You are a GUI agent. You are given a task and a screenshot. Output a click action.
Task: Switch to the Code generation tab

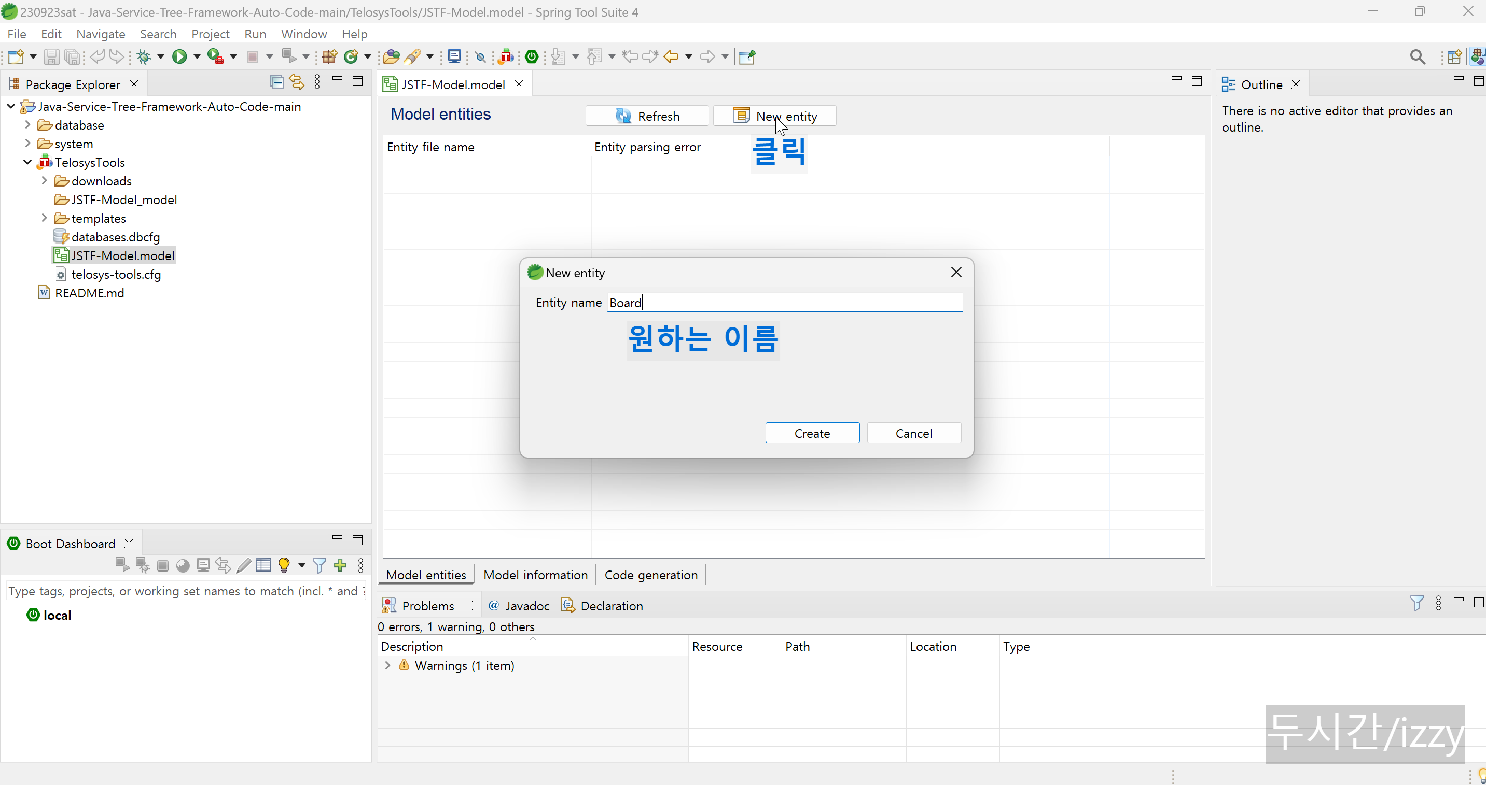(651, 575)
